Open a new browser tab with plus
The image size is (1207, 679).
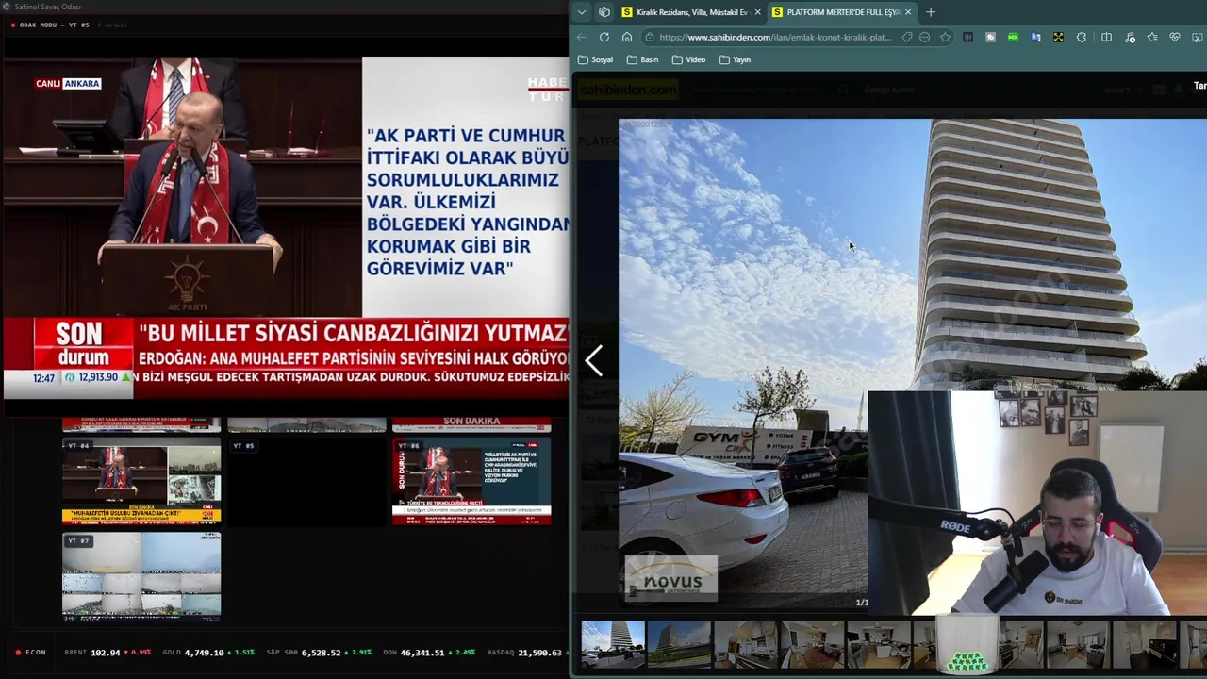pyautogui.click(x=931, y=12)
